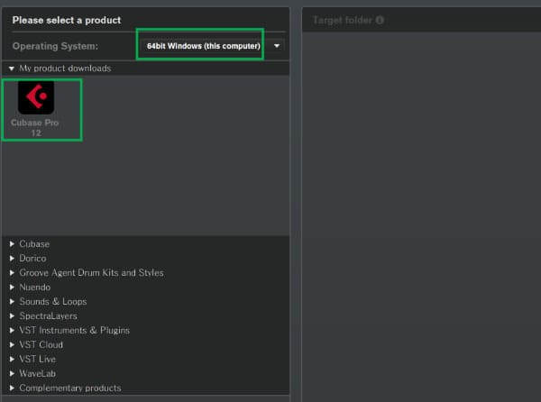541x402 pixels.
Task: Expand the VST Cloud category
Action: 12,345
